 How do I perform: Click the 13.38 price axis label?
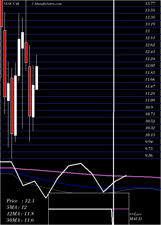(x=150, y=17)
